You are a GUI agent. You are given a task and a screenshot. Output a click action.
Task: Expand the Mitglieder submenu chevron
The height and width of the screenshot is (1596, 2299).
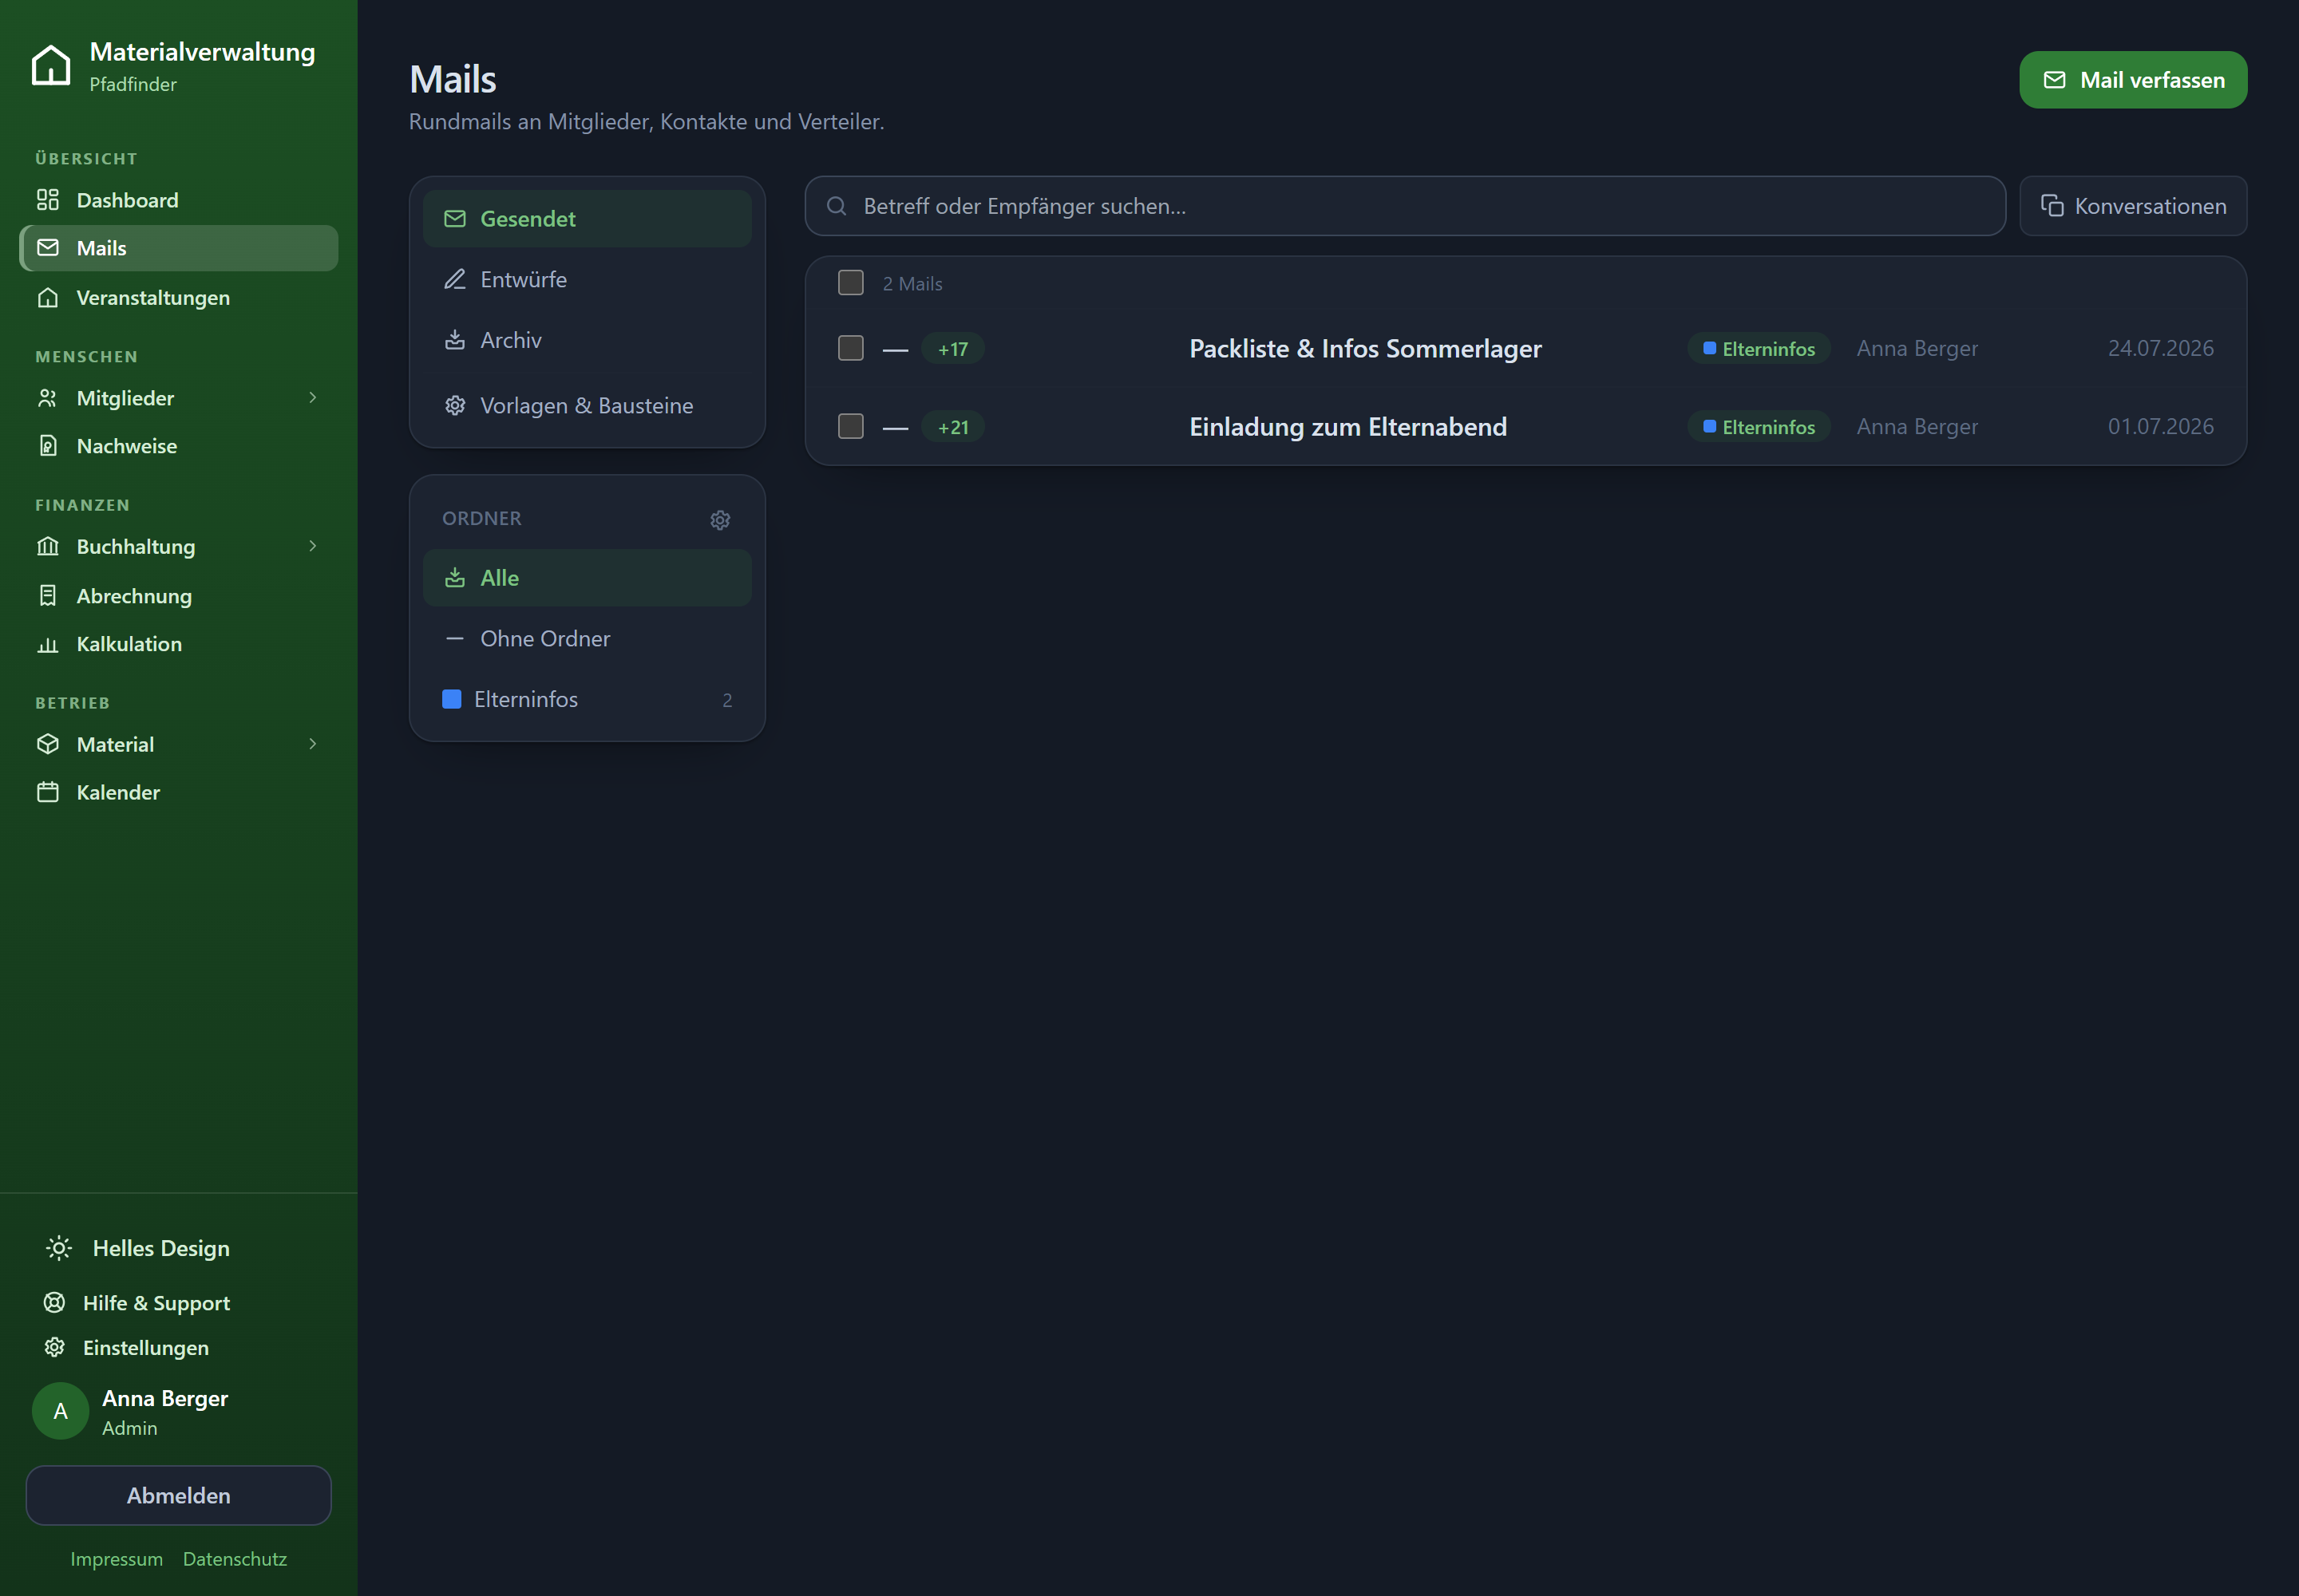pos(313,398)
